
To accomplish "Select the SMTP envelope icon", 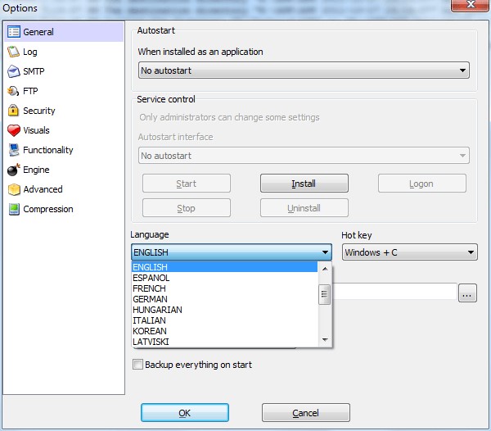I will (13, 71).
